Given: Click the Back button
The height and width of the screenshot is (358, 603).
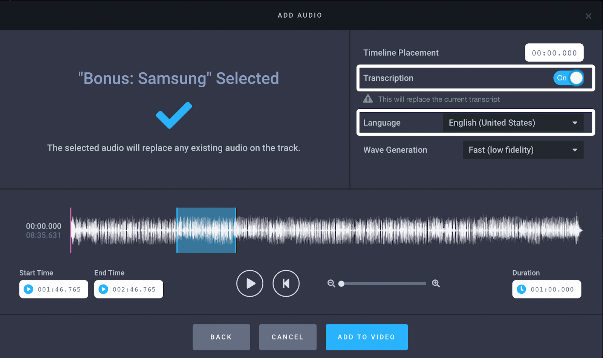Looking at the screenshot, I should click(221, 337).
